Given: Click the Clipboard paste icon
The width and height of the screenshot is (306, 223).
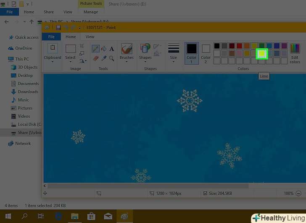Looking at the screenshot, I should tap(53, 48).
